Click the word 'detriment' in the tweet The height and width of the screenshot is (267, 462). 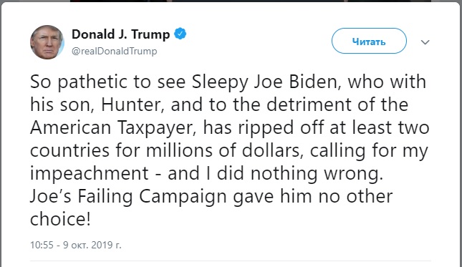pyautogui.click(x=309, y=105)
